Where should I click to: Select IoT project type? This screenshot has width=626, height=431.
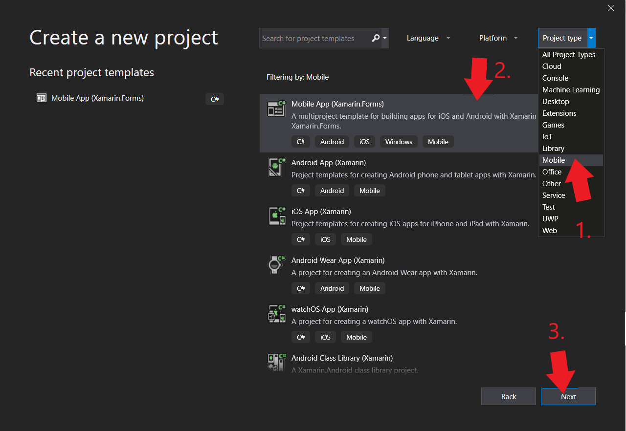pos(571,137)
